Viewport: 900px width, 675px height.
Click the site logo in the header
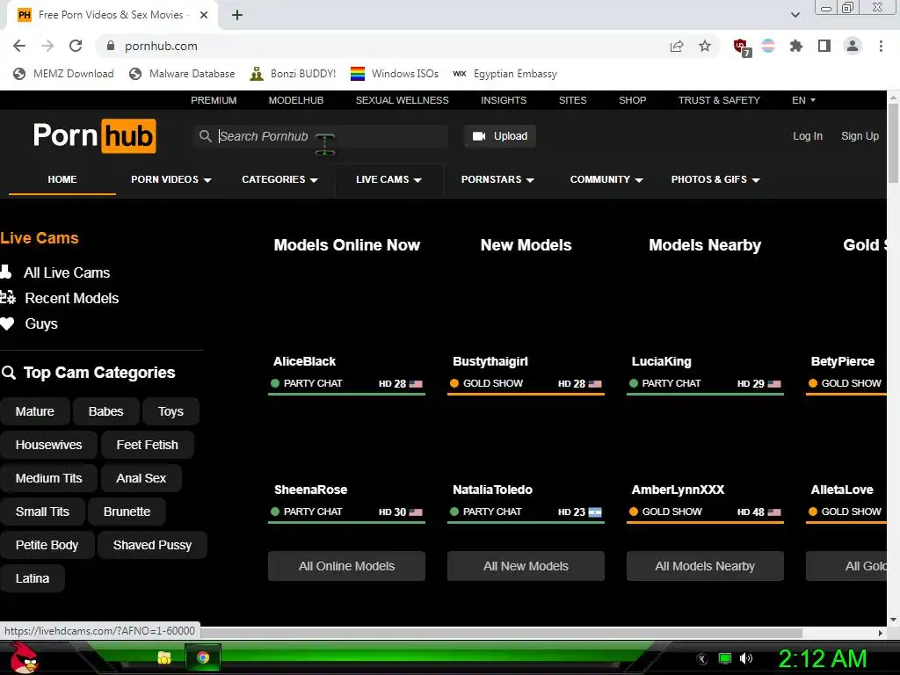[95, 136]
